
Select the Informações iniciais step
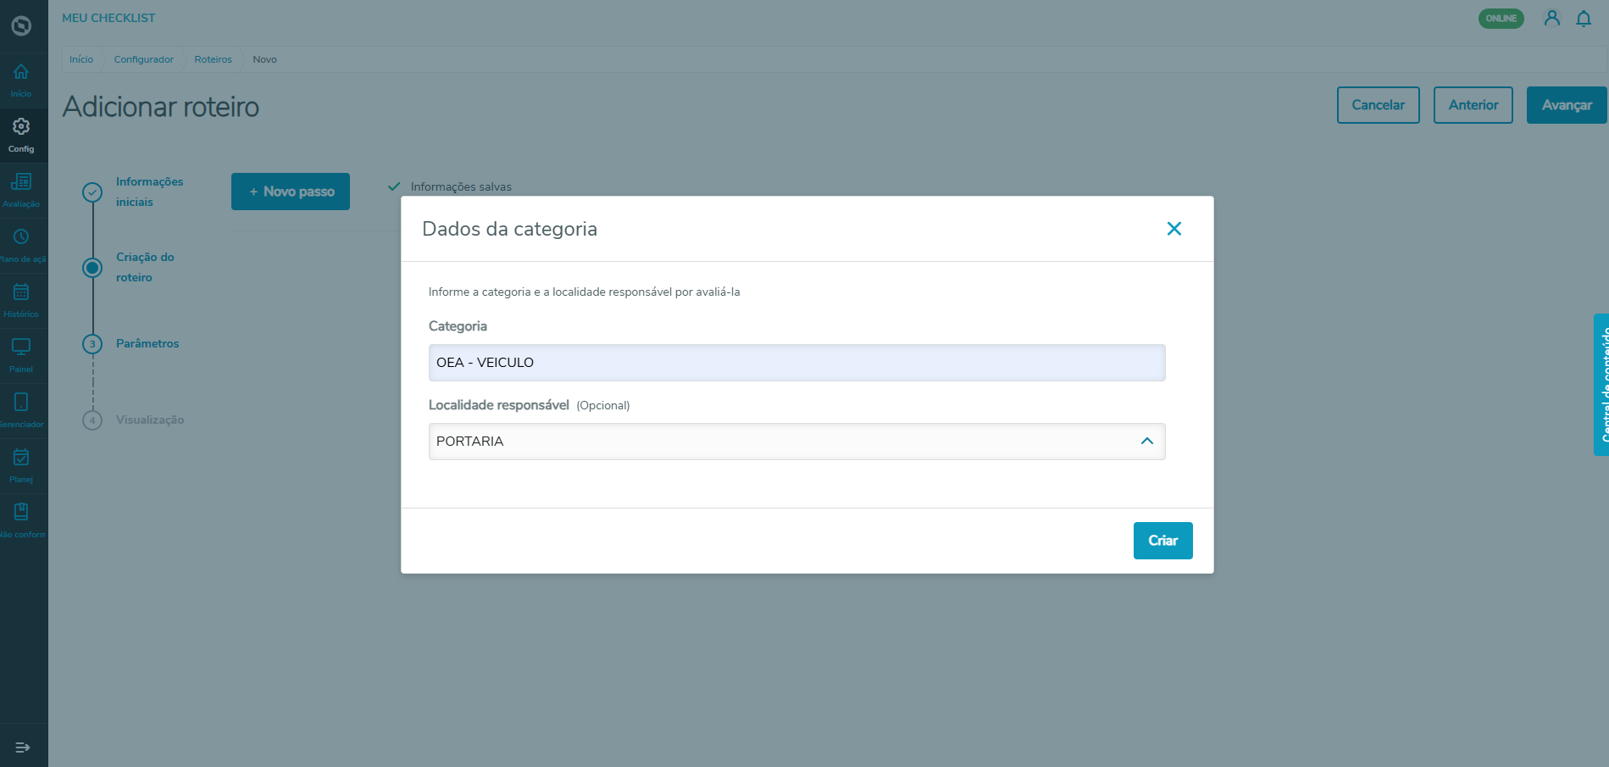coord(149,192)
